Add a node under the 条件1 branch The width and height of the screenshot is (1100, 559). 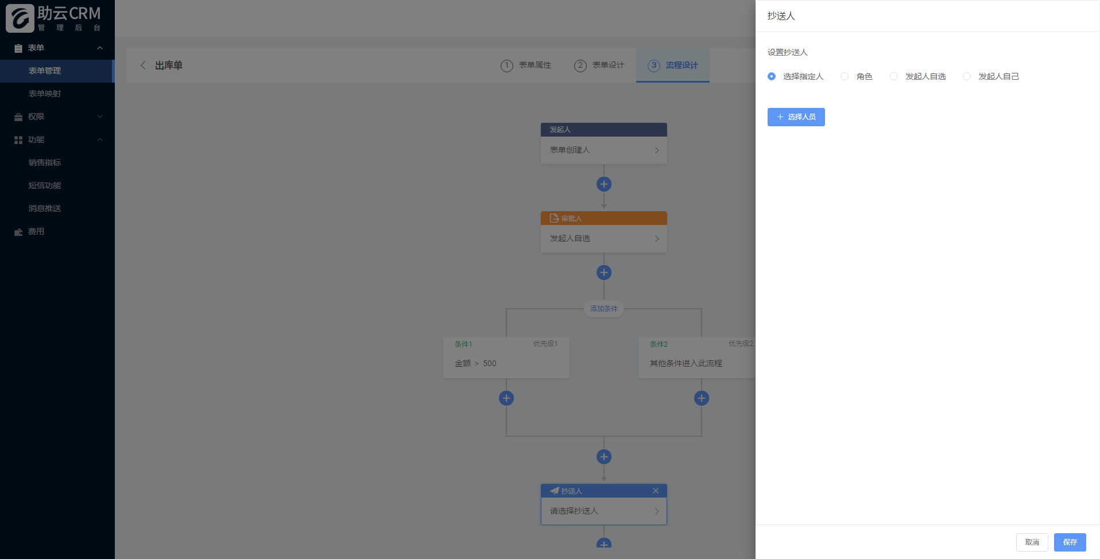click(506, 398)
